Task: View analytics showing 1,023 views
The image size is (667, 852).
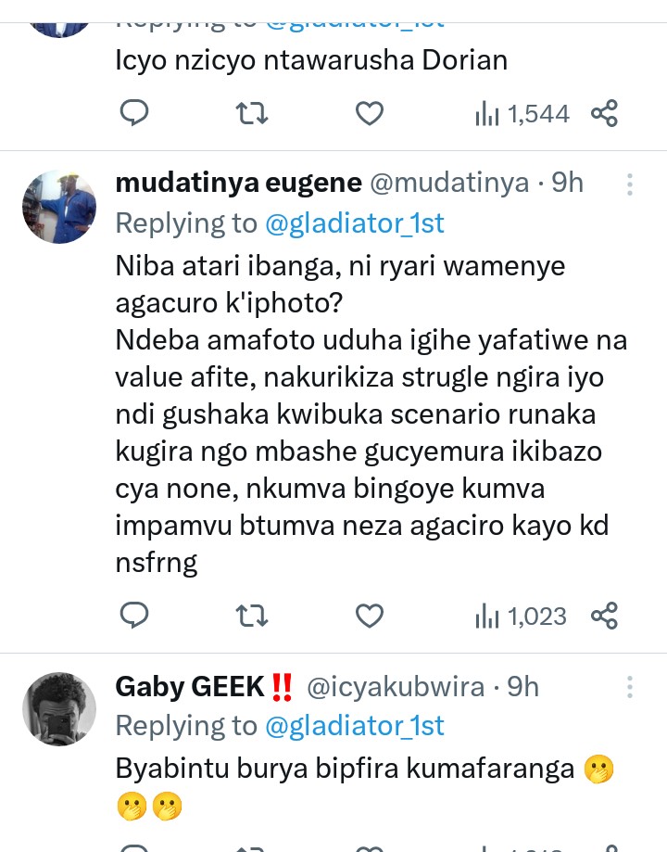Action: tap(520, 615)
